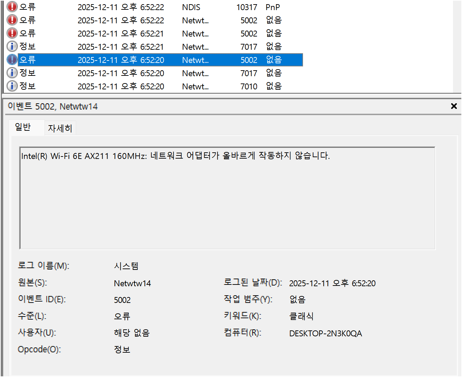The width and height of the screenshot is (462, 377).
Task: Click the info icon beside event ID 7010
Action: coord(12,86)
